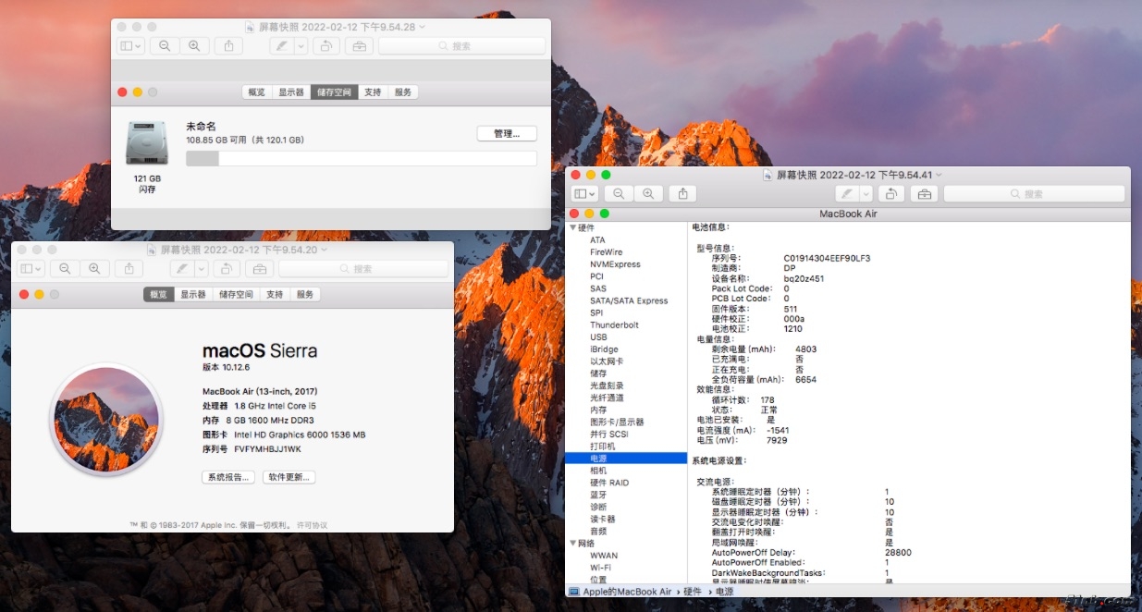Open the markup toolbox in the 9.54.20 window

(260, 268)
